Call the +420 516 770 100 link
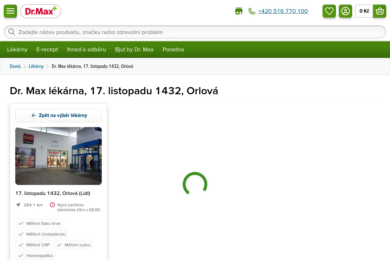Screen dimensions: 390x260 pos(283,11)
